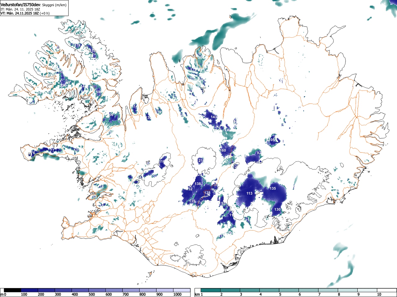Click the 500–600 m legend swatch
Viewport: 397px width, 297px height.
[97, 290]
